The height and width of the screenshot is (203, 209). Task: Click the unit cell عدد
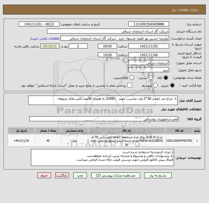click(x=75, y=141)
